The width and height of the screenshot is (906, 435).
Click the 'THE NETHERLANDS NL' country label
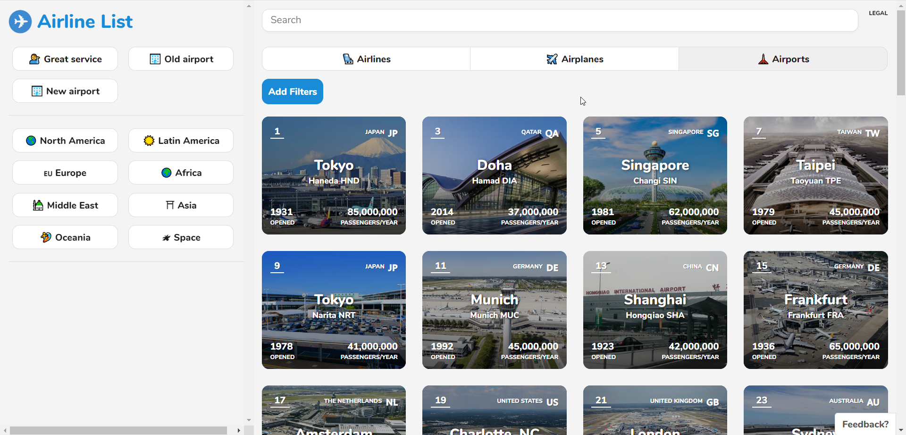point(361,402)
